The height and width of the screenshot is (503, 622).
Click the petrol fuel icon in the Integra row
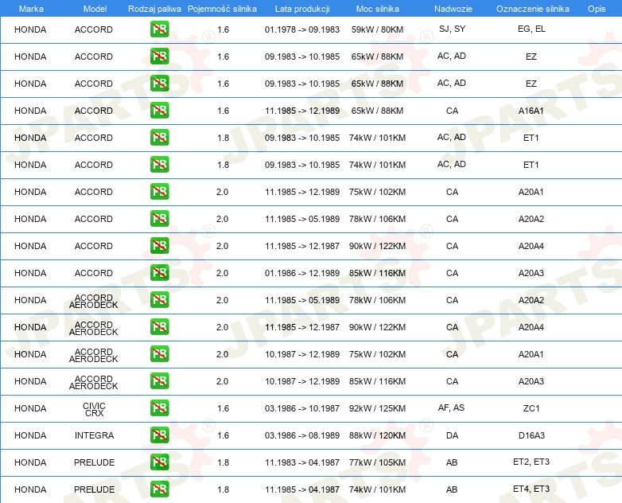coord(159,435)
